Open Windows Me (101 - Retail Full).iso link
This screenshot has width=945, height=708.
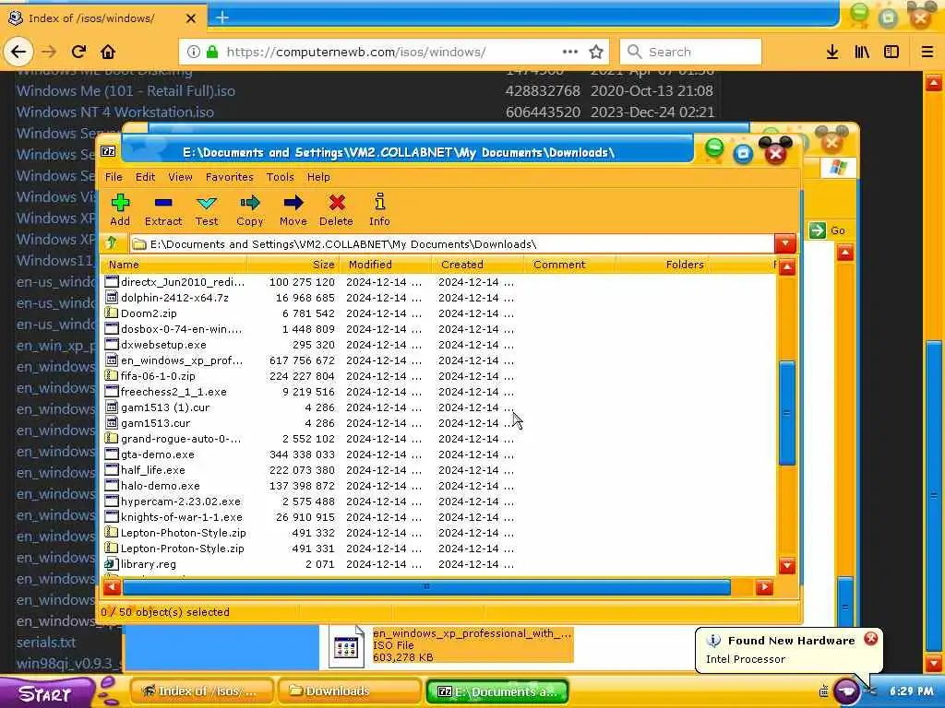click(x=126, y=91)
